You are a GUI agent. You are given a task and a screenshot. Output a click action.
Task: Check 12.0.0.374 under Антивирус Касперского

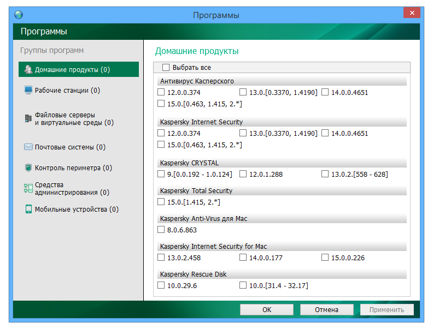pos(161,92)
